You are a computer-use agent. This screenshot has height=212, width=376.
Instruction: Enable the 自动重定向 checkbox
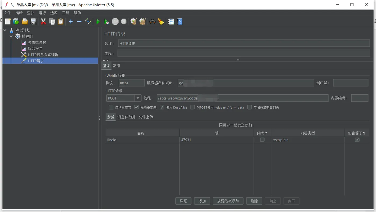(x=111, y=107)
